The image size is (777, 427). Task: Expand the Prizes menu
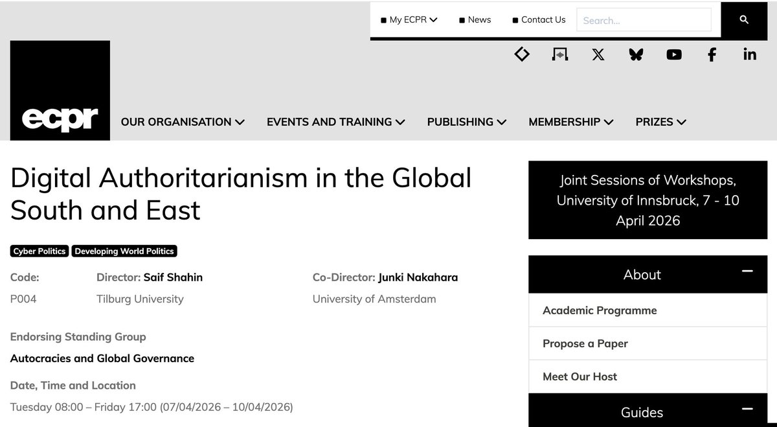tap(661, 122)
